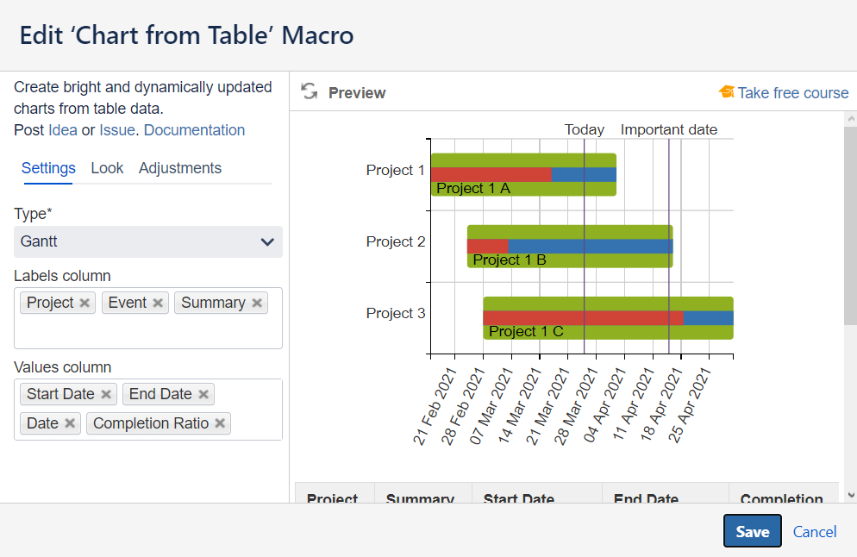The width and height of the screenshot is (857, 557).
Task: Save the macro changes
Action: point(752,531)
